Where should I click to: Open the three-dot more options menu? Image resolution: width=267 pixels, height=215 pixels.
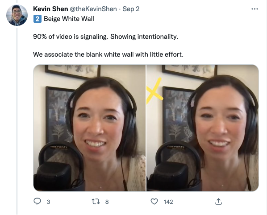[254, 9]
